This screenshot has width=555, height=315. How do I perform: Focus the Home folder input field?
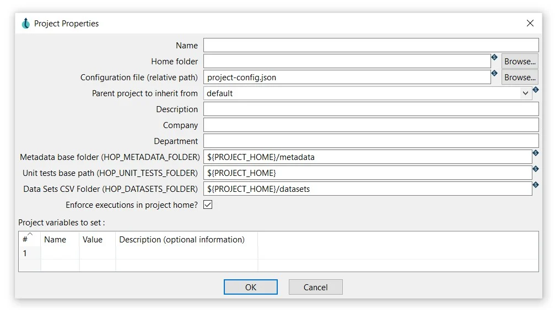pyautogui.click(x=347, y=61)
